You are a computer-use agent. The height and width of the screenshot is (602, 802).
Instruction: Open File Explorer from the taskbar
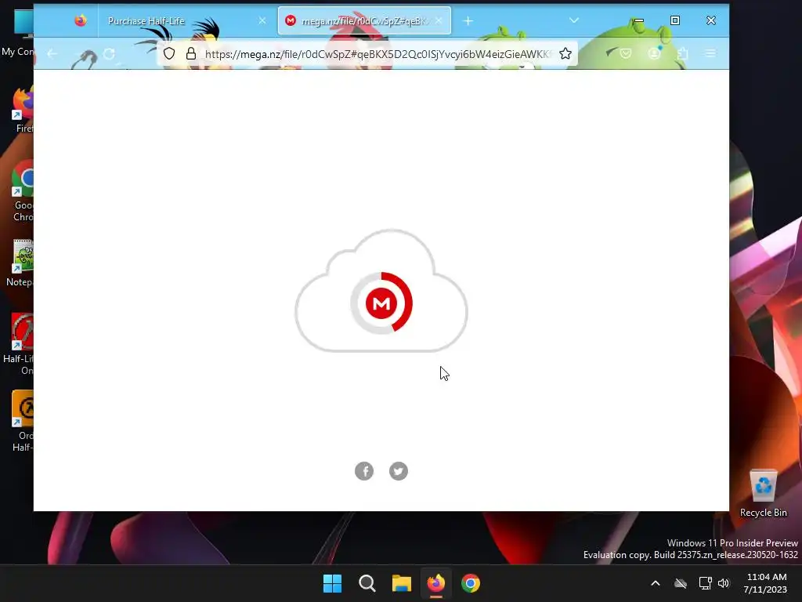pyautogui.click(x=402, y=583)
